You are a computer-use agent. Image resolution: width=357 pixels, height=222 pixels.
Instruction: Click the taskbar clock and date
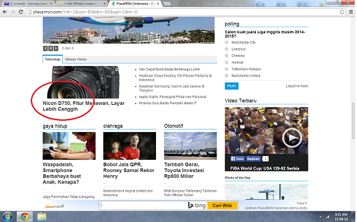tap(341, 216)
